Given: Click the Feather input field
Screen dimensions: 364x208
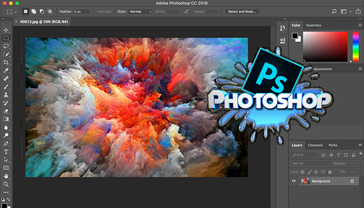Looking at the screenshot, I should [81, 11].
